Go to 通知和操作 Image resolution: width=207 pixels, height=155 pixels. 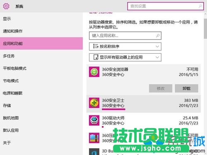tap(41, 31)
